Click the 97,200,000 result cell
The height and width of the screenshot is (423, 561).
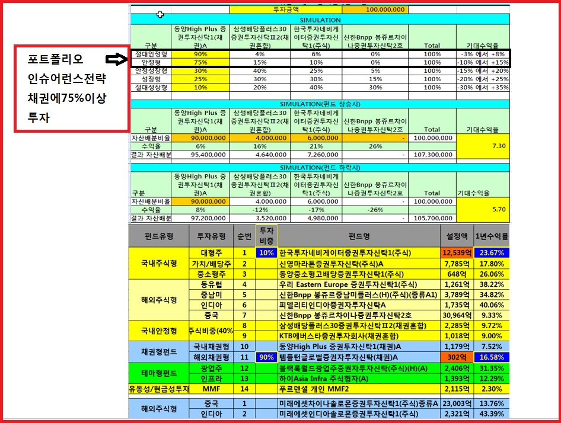coord(200,218)
